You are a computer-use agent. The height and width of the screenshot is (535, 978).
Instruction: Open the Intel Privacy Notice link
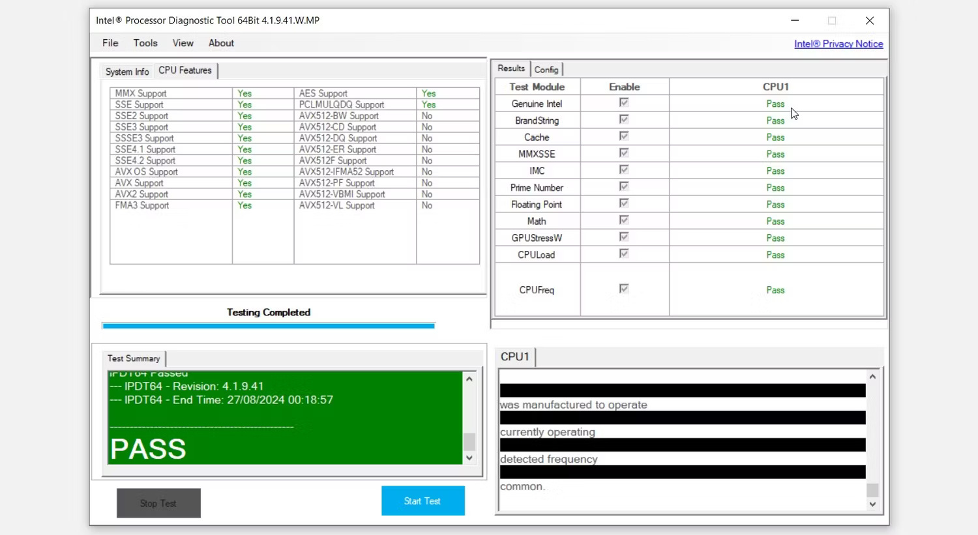point(838,44)
